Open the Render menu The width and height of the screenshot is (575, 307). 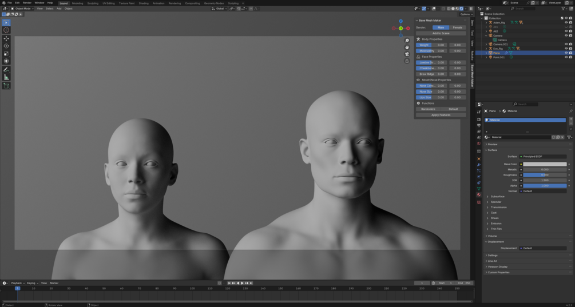[x=27, y=3]
